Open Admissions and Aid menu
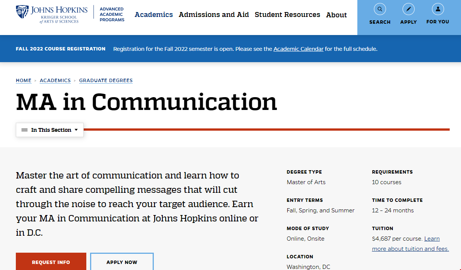Viewport: 461px width, 270px height. pyautogui.click(x=214, y=15)
